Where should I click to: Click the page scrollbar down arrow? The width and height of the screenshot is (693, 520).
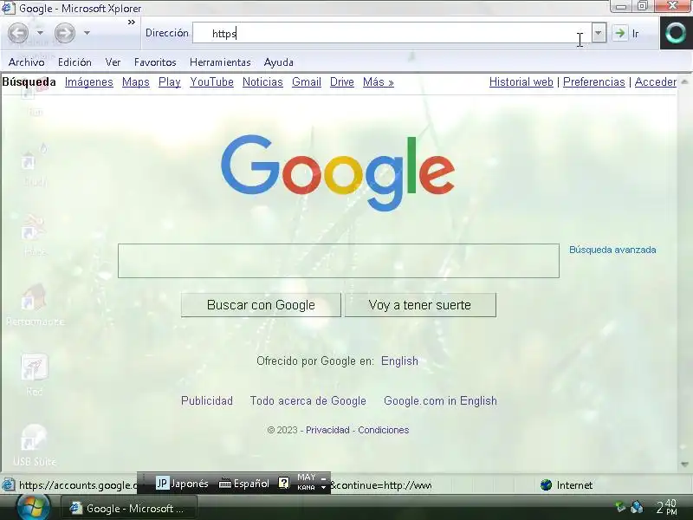click(684, 465)
